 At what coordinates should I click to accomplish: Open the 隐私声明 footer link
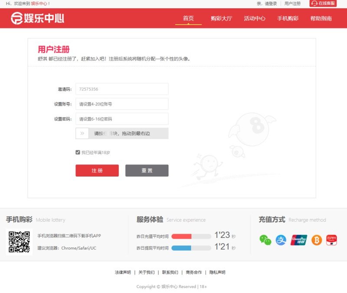[217, 272]
